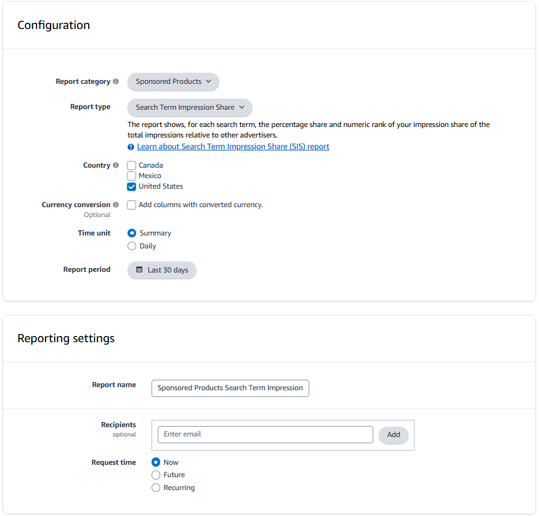Viewport: 539px width, 516px height.
Task: Click the report description paragraph text
Action: click(x=309, y=129)
